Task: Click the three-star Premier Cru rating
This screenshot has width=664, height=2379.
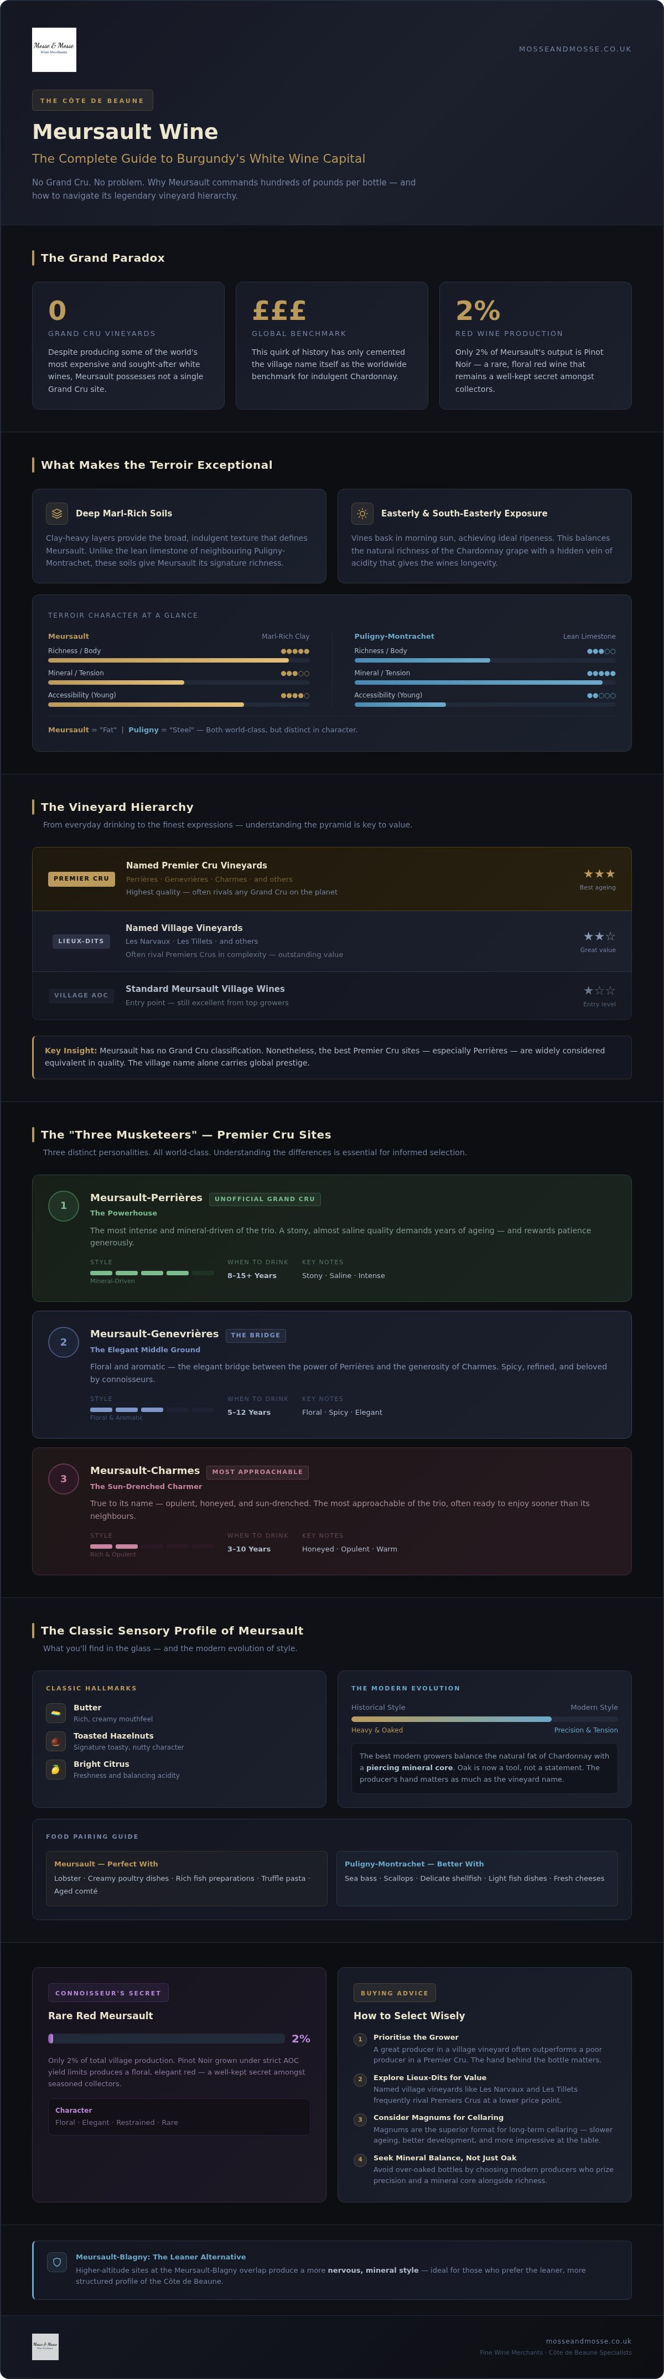Action: coord(599,873)
